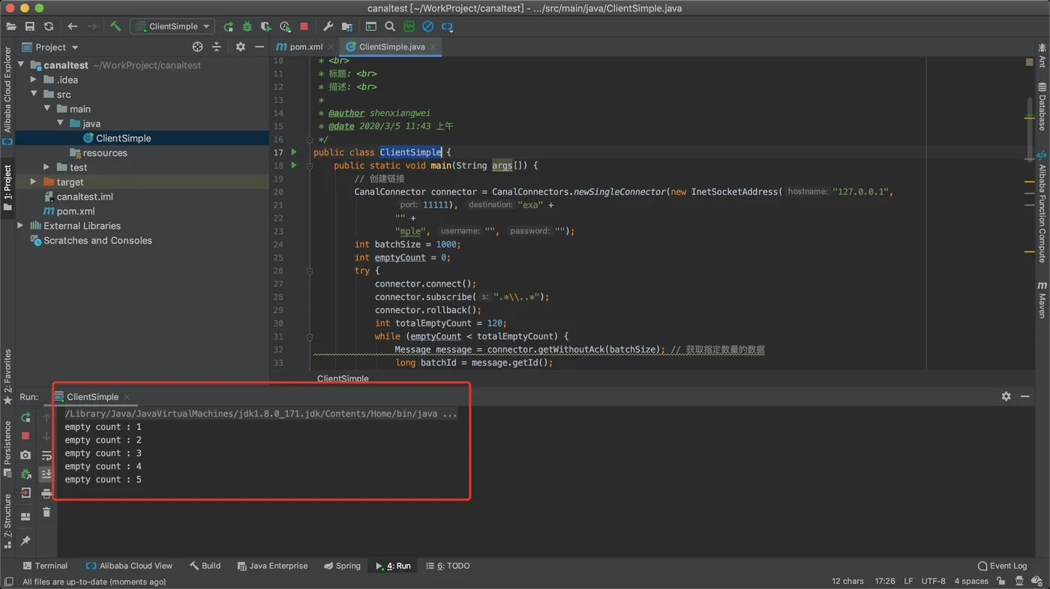Open Project panel gear options
Screen dimensions: 1050x589
coord(240,47)
